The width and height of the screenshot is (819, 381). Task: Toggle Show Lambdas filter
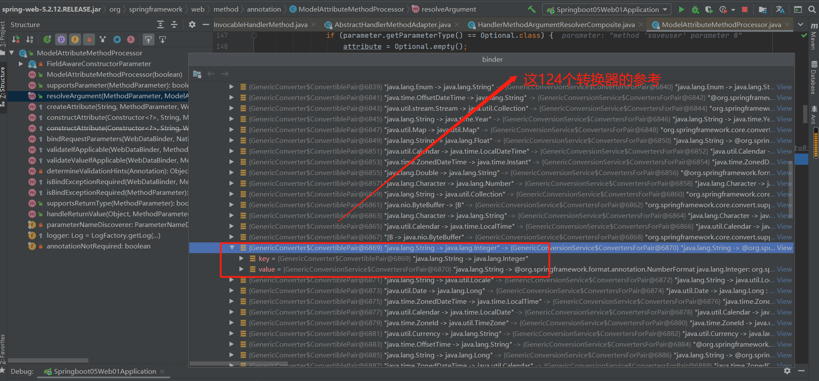130,39
